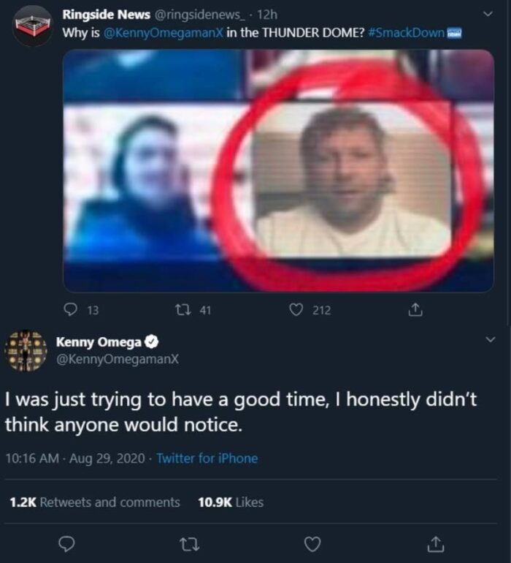The width and height of the screenshot is (511, 563).
Task: Expand Ringside News tweet options chevron
Action: coord(488,14)
